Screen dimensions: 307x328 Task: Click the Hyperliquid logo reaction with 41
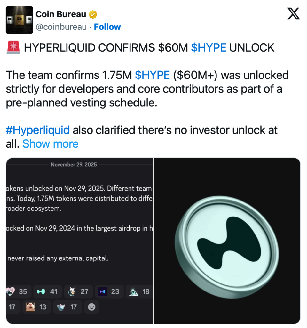(47, 291)
